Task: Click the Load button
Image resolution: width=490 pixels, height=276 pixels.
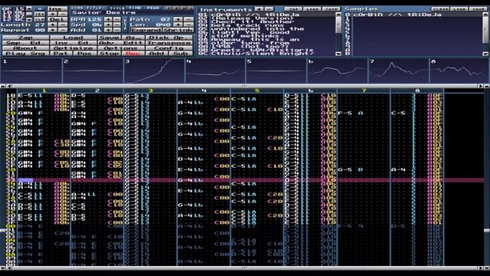Action: (x=73, y=38)
